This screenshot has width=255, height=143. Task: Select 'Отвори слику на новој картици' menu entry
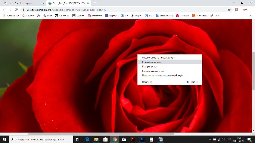(x=170, y=58)
